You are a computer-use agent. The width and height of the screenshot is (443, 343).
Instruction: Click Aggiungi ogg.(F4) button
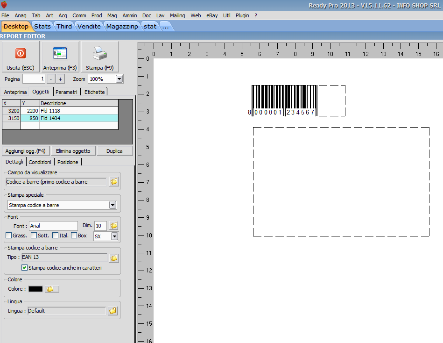25,151
